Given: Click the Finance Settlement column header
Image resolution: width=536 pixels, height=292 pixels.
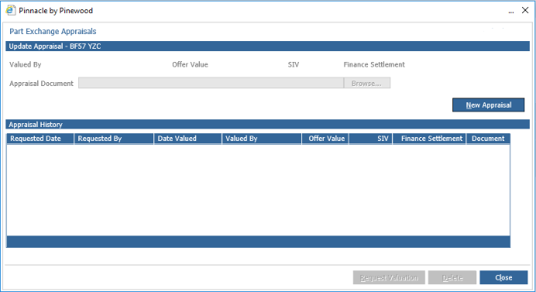Looking at the screenshot, I should pyautogui.click(x=429, y=139).
